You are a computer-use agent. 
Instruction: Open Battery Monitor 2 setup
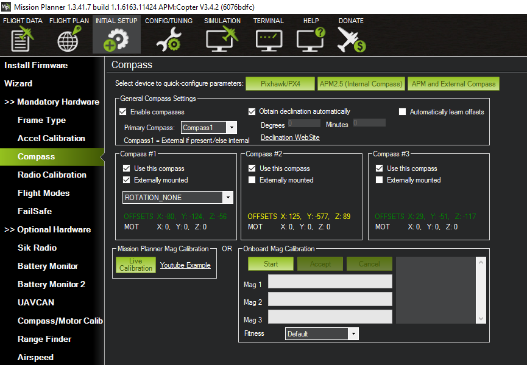point(51,284)
